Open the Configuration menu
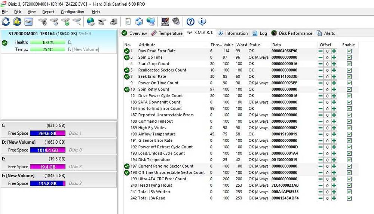Image resolution: width=374 pixels, height=214 pixels. point(73,12)
